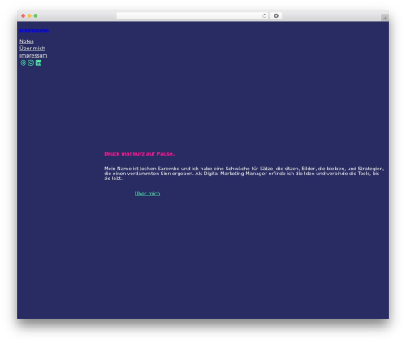Open a new tab with plus icon
The width and height of the screenshot is (406, 343).
tap(385, 18)
